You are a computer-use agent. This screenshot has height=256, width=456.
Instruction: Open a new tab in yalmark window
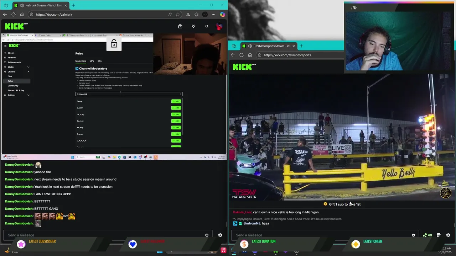(x=73, y=5)
